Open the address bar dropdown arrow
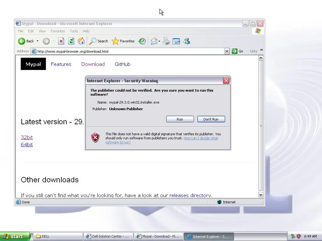The width and height of the screenshot is (322, 241). tap(227, 51)
